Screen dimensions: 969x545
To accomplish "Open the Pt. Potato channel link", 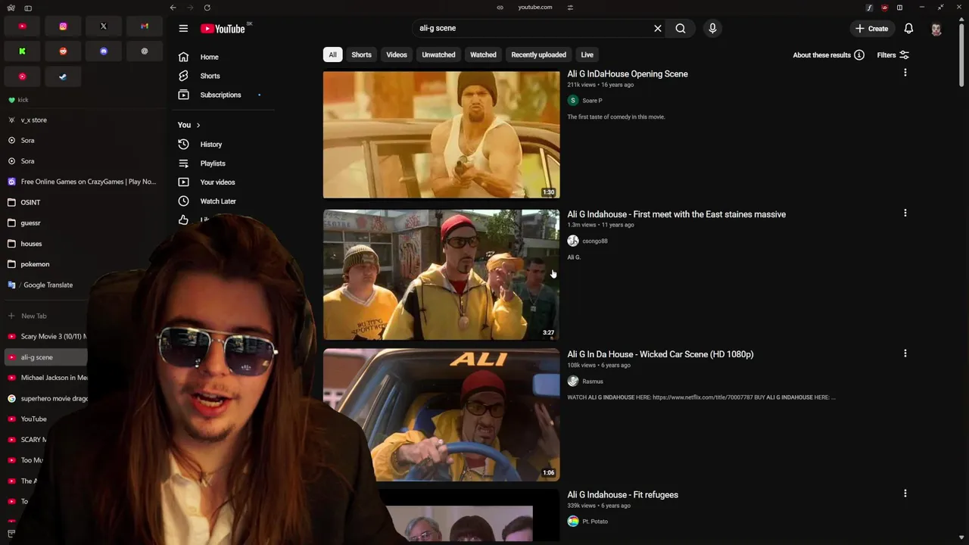I will pyautogui.click(x=595, y=521).
